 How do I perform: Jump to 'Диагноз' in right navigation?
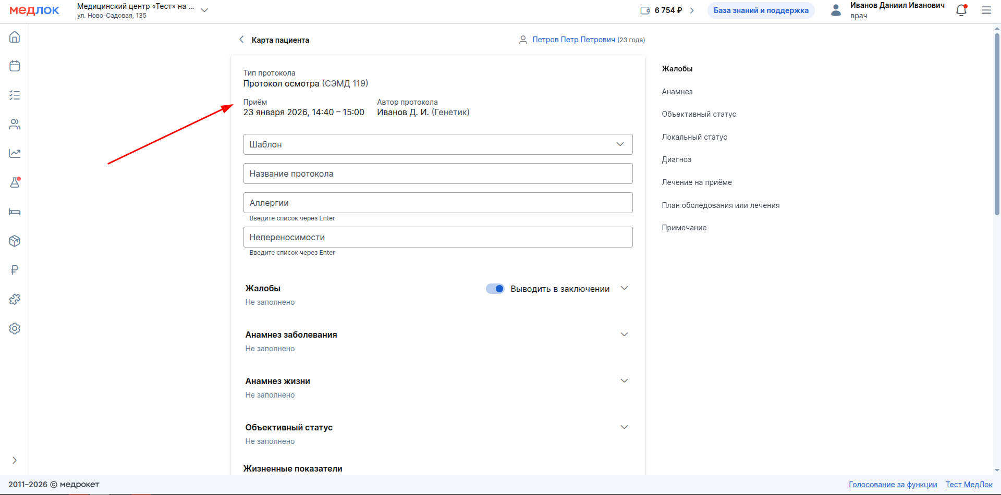point(676,159)
